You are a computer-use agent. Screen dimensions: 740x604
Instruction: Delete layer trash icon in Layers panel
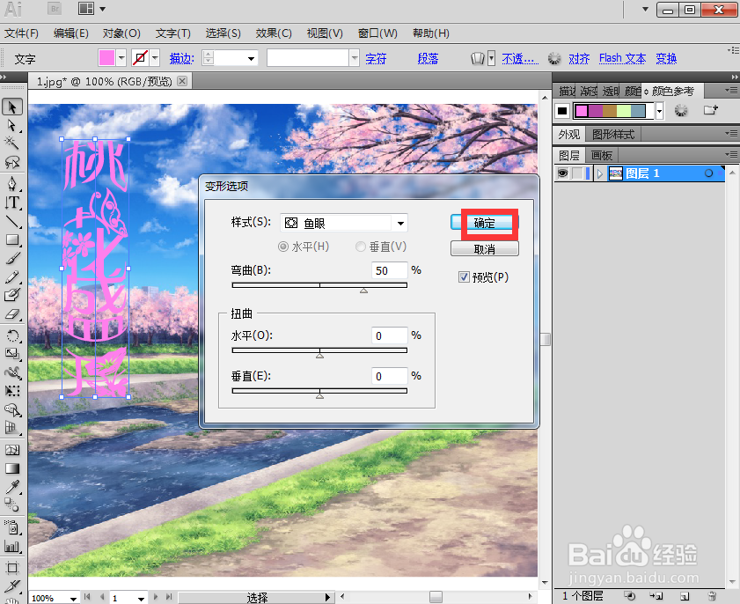point(712,596)
